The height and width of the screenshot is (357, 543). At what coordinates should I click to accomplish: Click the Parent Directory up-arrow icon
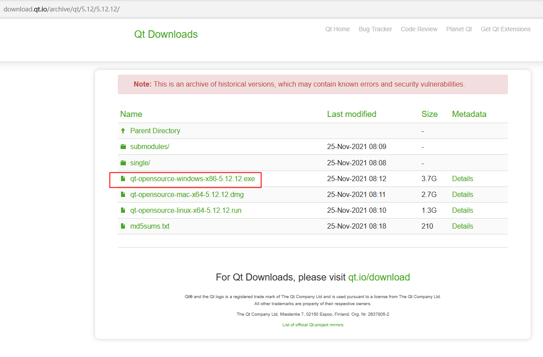pyautogui.click(x=123, y=131)
